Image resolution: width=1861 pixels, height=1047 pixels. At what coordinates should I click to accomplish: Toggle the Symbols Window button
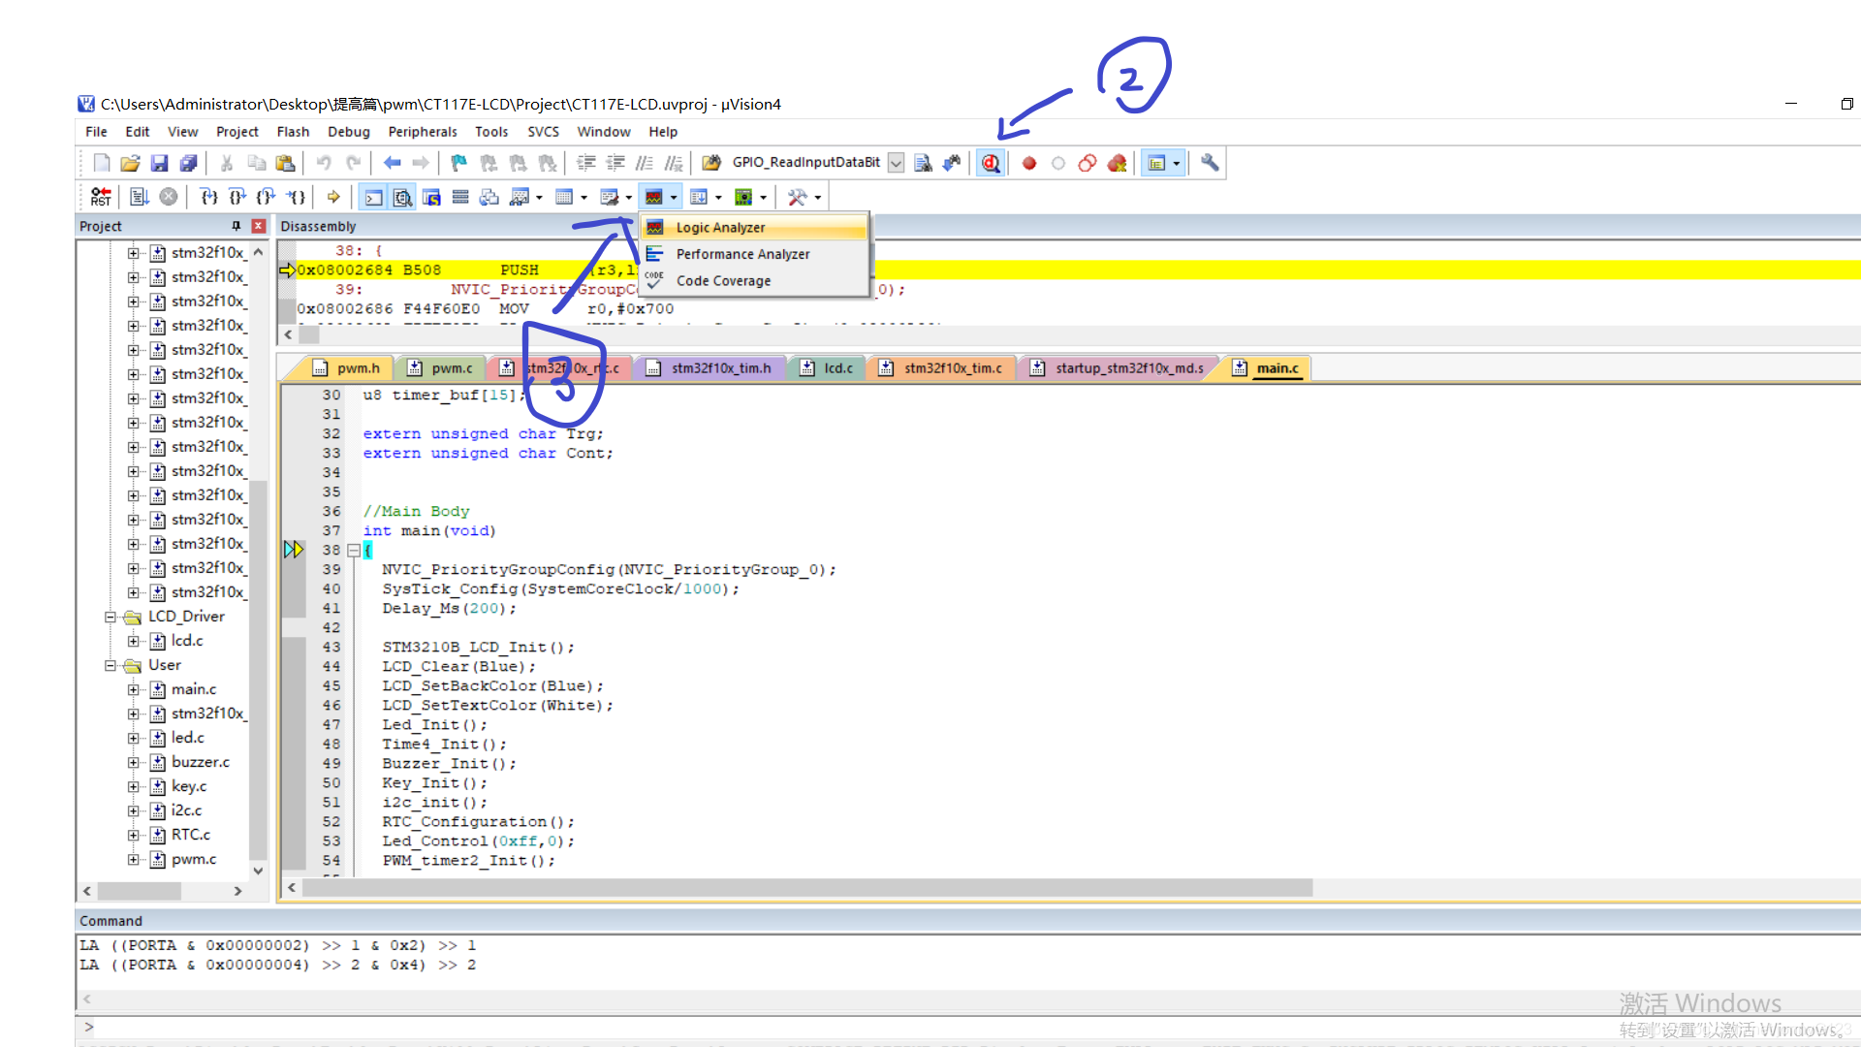pyautogui.click(x=431, y=198)
